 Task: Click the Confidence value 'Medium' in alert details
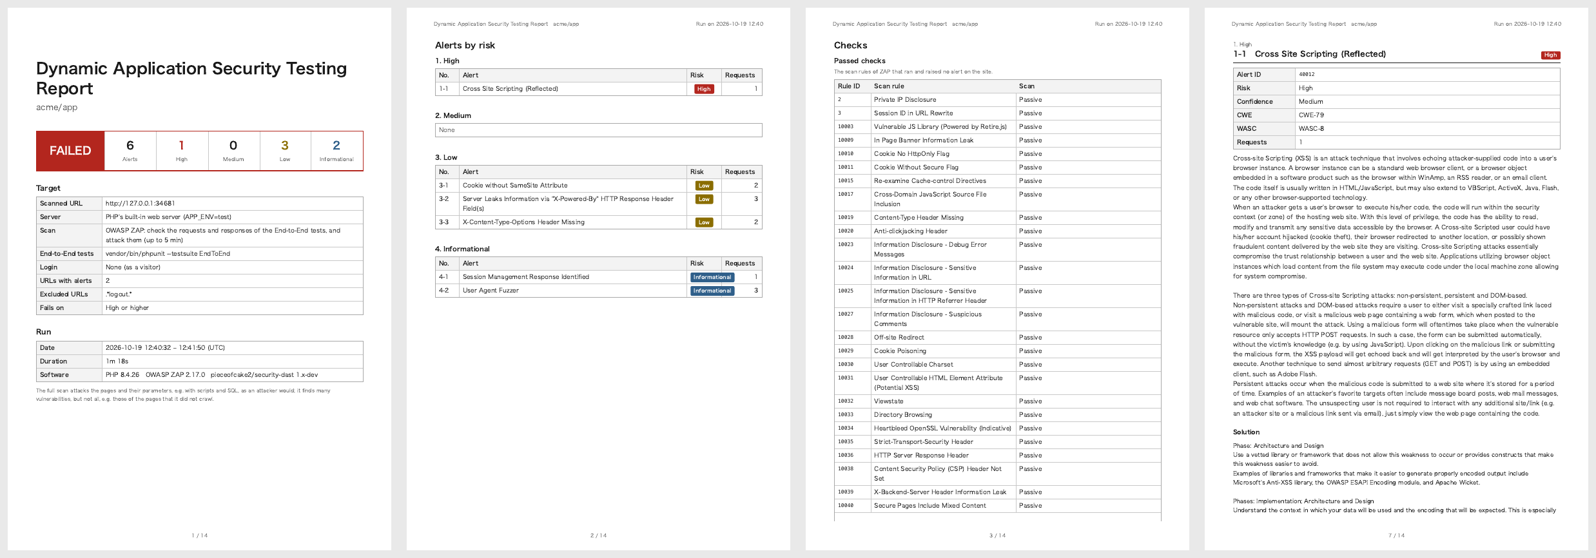point(1310,102)
